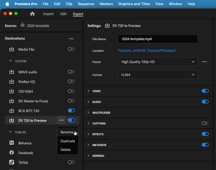Open the Help menu
The image size is (216, 170).
(x=191, y=4)
